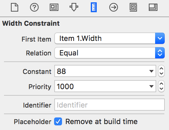Open the File inspector
The image size is (169, 130).
[x=15, y=7]
